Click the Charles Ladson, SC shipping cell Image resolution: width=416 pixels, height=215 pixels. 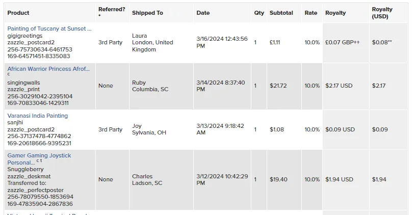[147, 179]
